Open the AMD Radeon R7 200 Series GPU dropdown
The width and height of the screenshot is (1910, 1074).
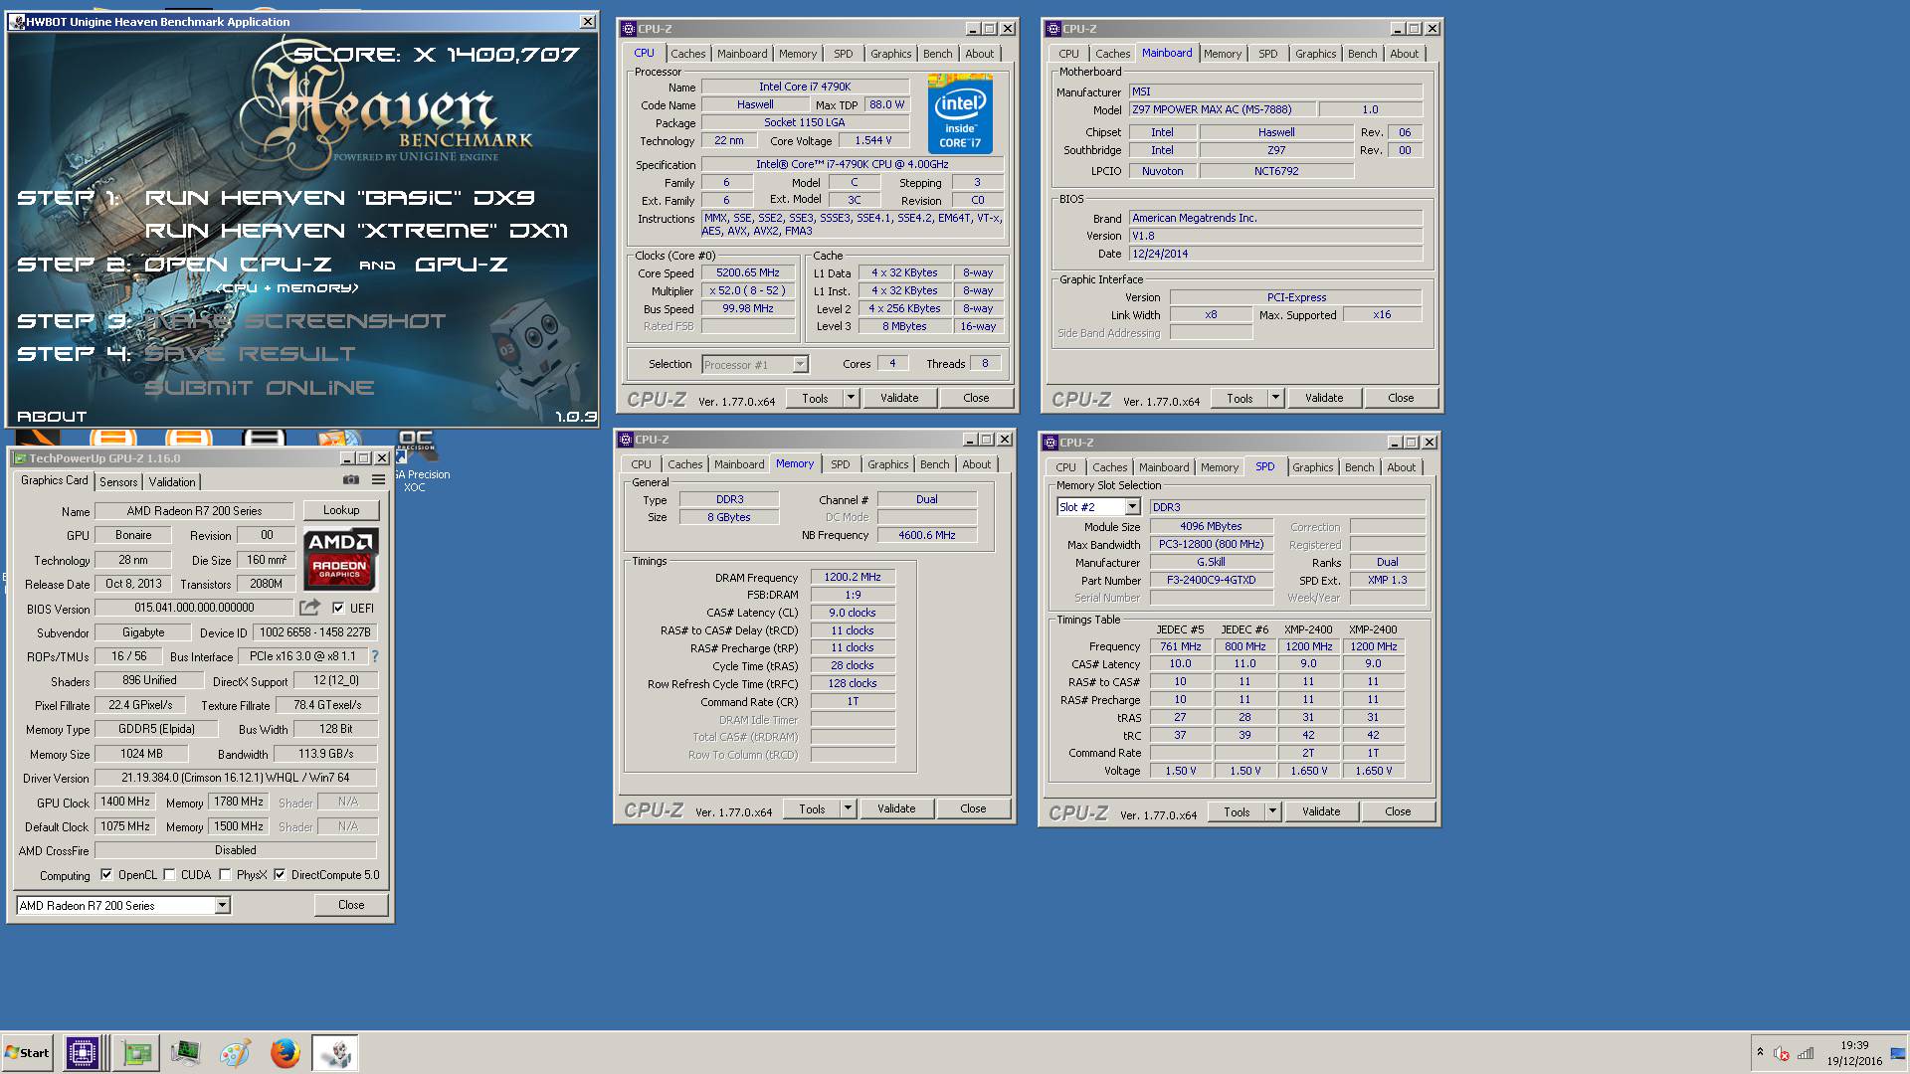tap(223, 905)
